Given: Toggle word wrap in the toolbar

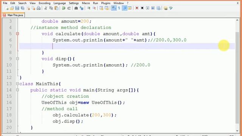Looking at the screenshot, I should tap(114, 8).
